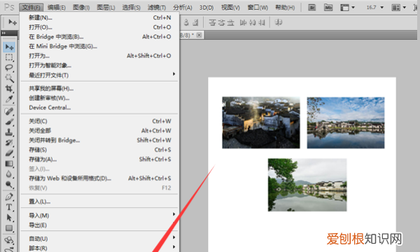Select the Crop tool
Viewport: 420px width, 252px height.
click(9, 88)
